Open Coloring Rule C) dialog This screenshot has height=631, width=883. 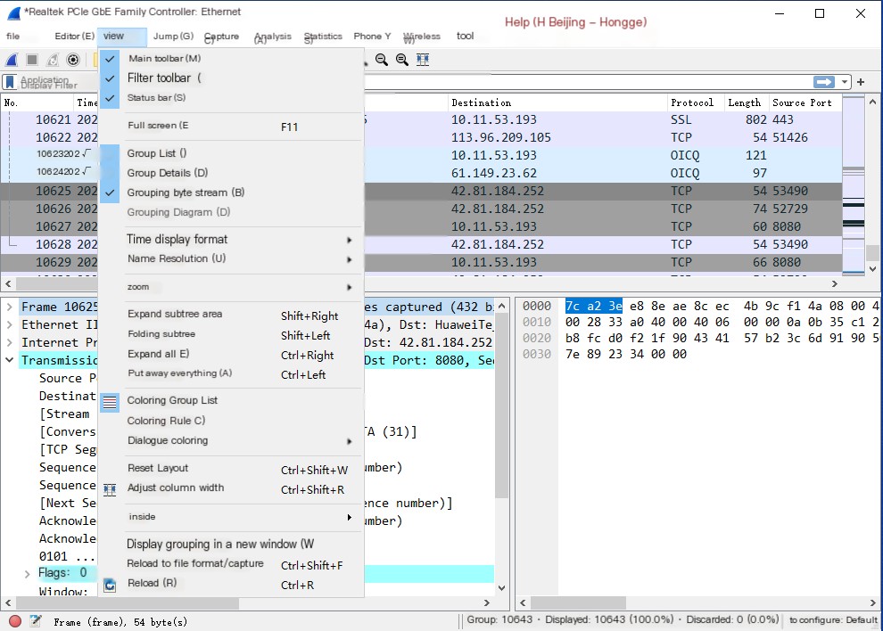(231, 421)
